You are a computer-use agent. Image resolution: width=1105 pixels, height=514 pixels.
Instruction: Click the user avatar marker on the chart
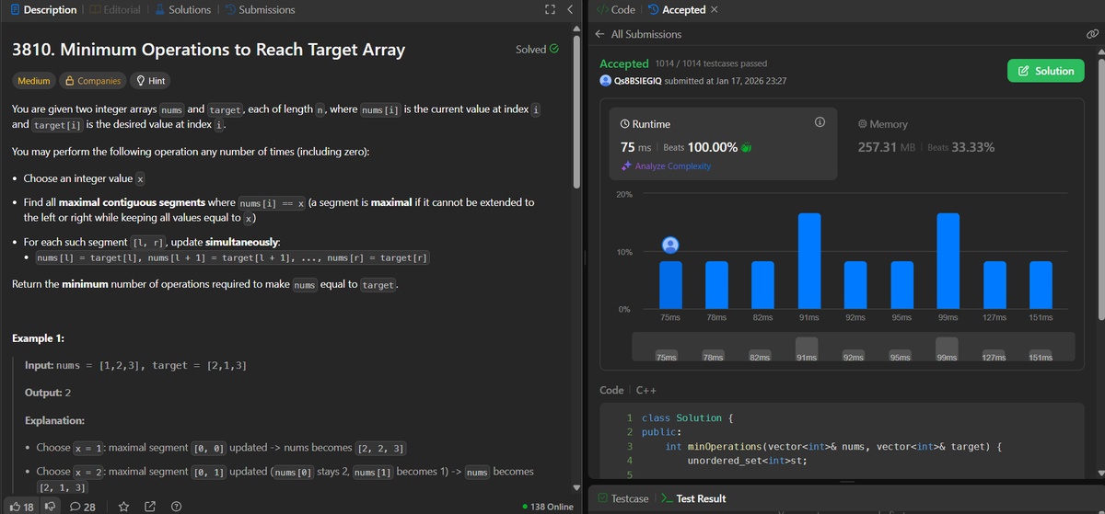point(671,245)
